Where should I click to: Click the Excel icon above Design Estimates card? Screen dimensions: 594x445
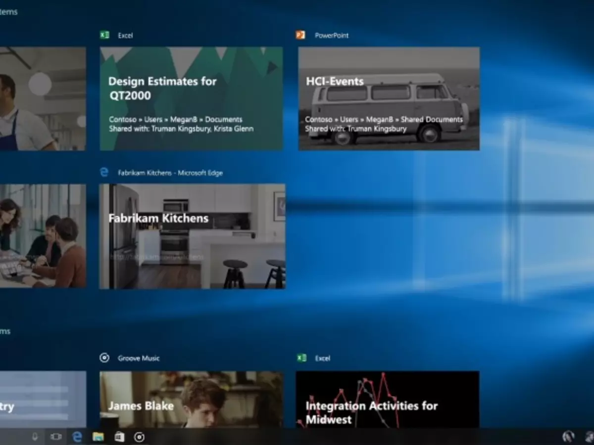click(104, 35)
